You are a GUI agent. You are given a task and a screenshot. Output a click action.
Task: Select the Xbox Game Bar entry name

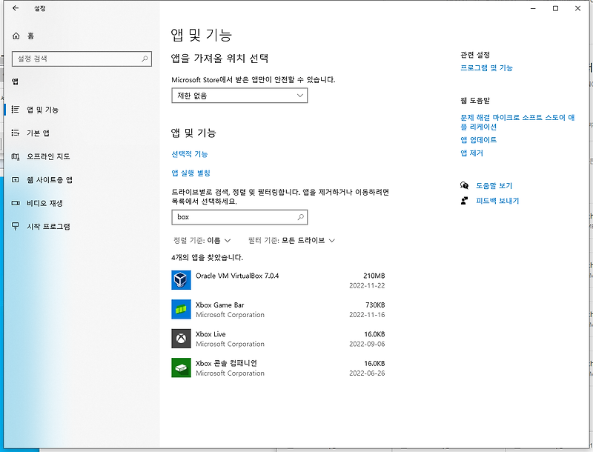(x=219, y=305)
